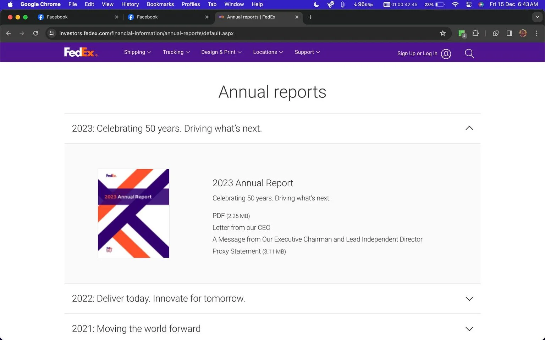Open a new tab with plus button
Screen dimensions: 545x340
(x=310, y=17)
